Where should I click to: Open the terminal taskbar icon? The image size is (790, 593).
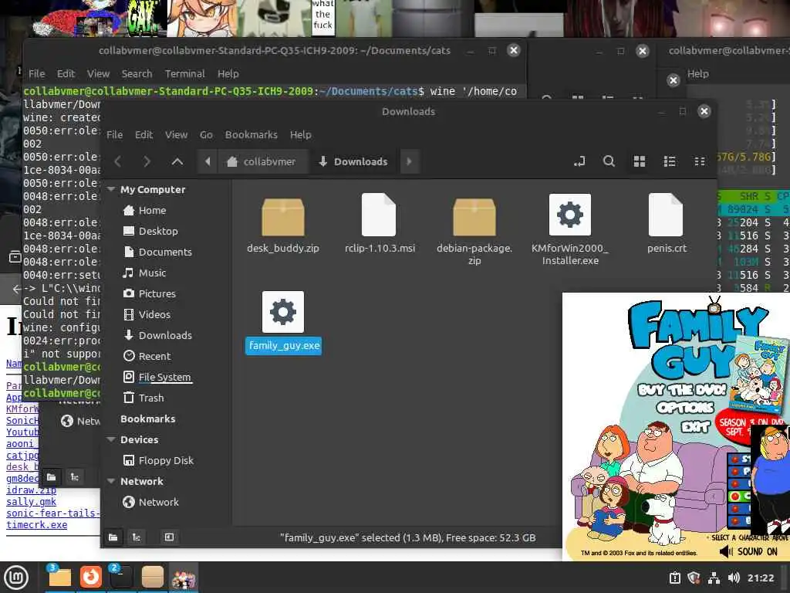121,578
